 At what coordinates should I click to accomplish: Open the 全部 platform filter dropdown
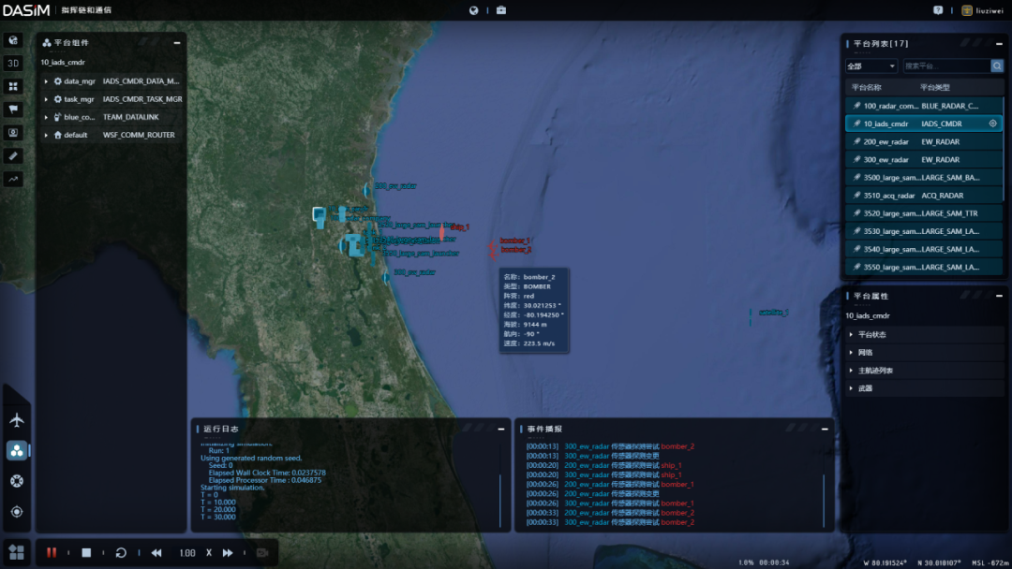(x=871, y=66)
